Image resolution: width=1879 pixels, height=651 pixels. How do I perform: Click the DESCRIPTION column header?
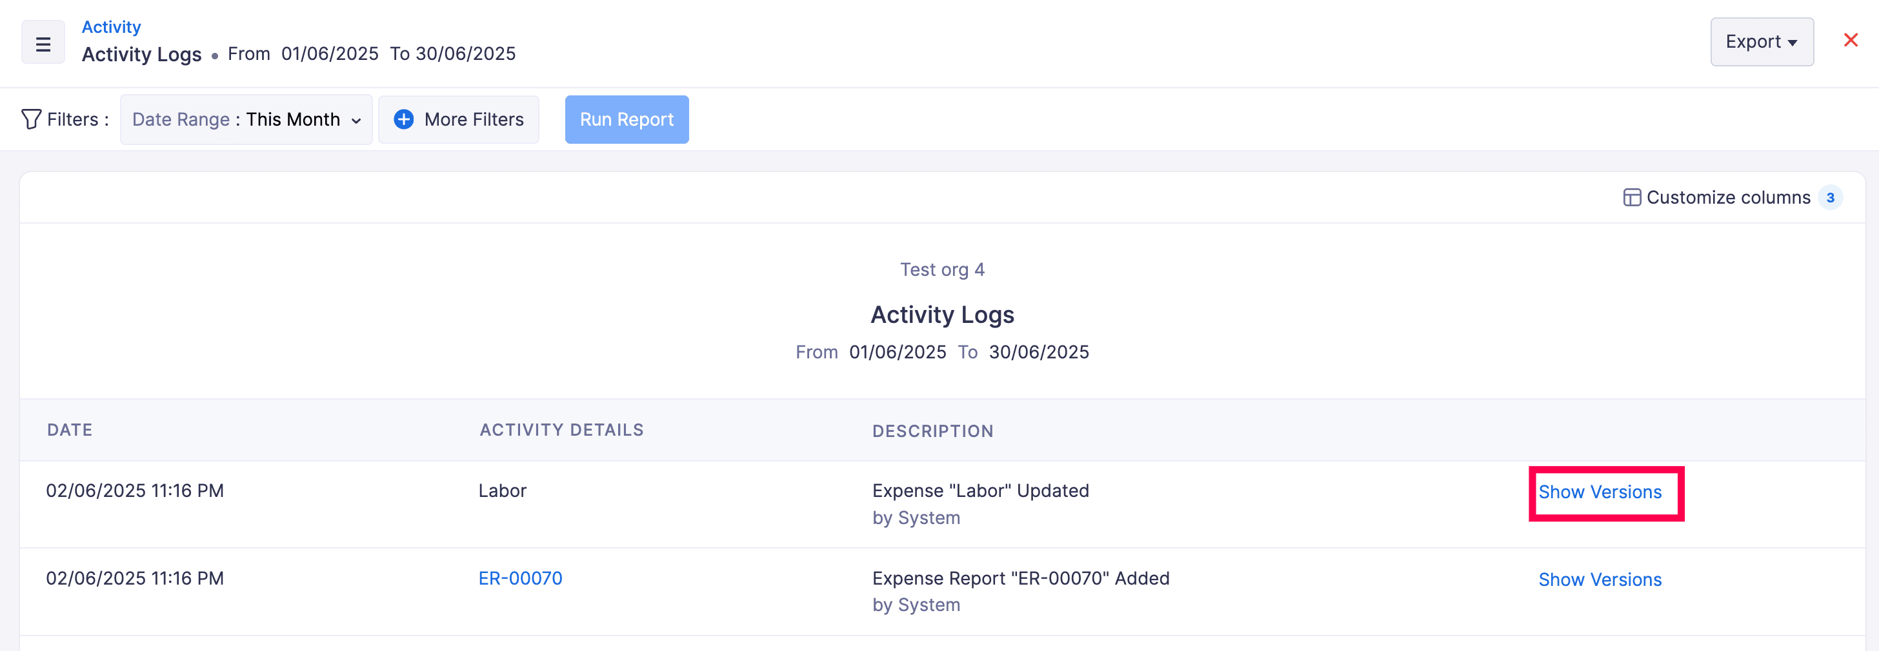932,431
